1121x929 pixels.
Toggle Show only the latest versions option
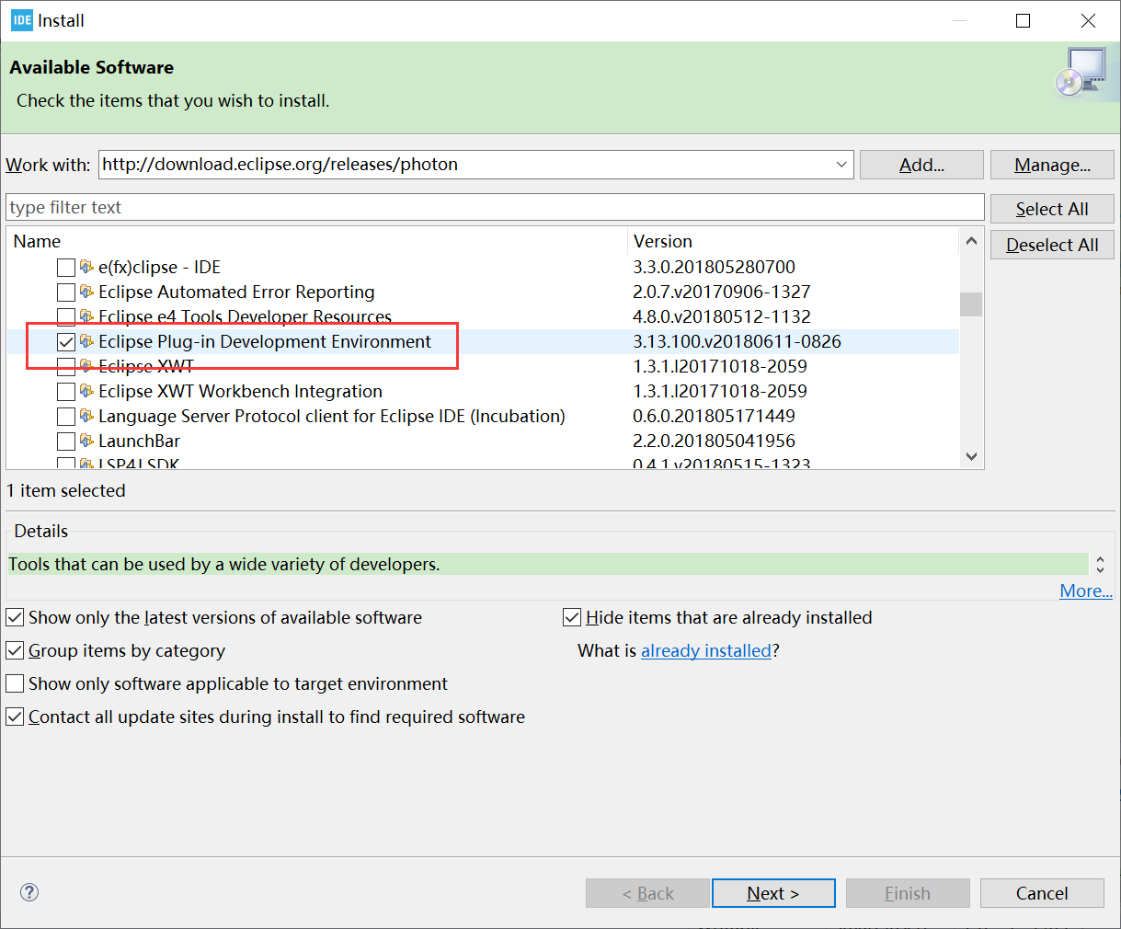15,617
